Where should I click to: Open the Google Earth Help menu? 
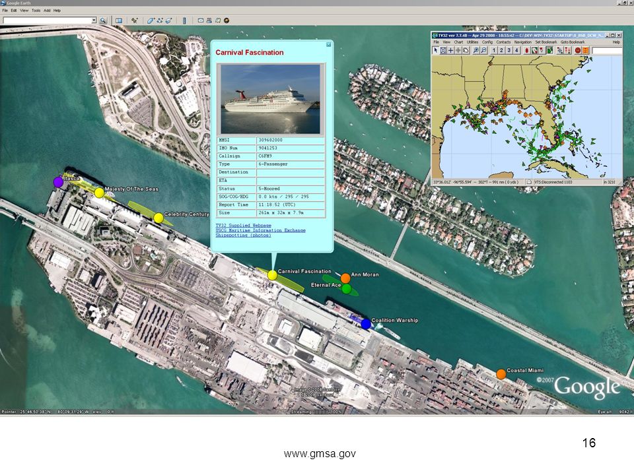pos(57,11)
